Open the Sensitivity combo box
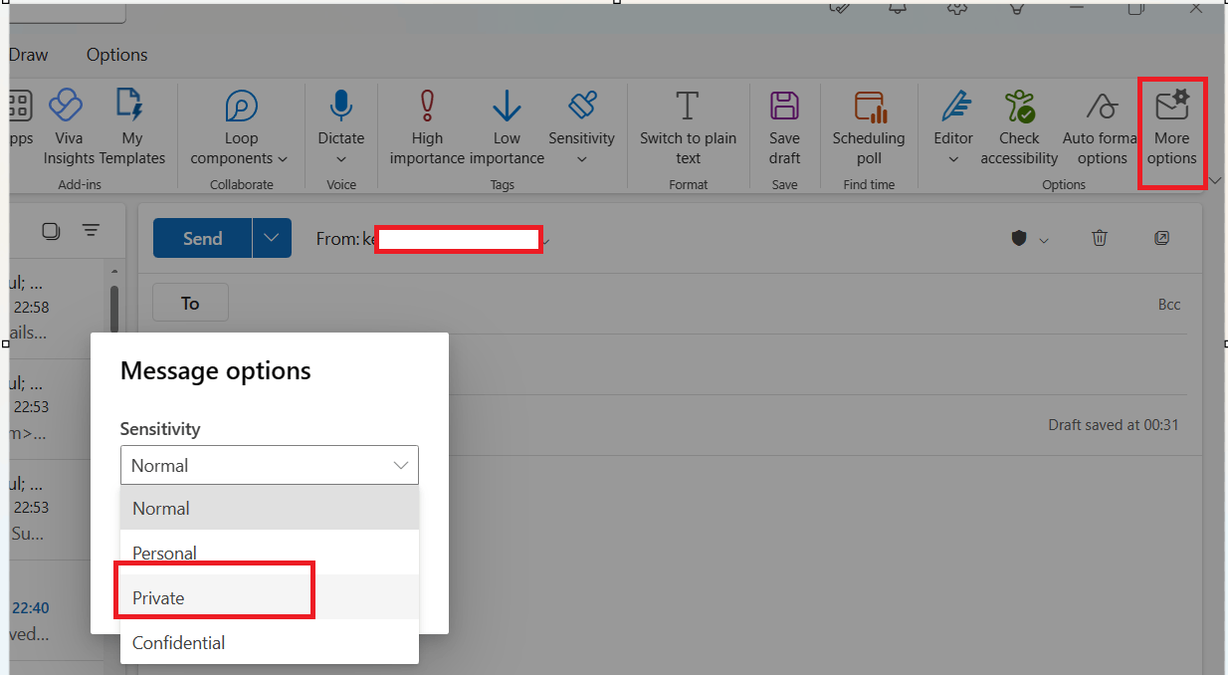This screenshot has width=1228, height=675. [269, 465]
